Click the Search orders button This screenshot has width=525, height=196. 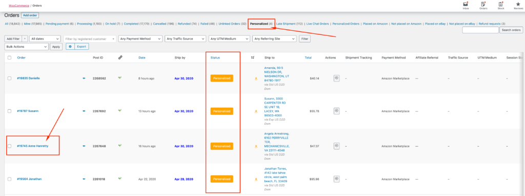[x=511, y=30]
